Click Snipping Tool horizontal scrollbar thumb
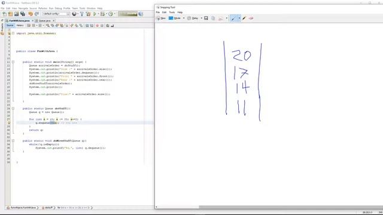This screenshot has width=383, height=215. click(291, 207)
